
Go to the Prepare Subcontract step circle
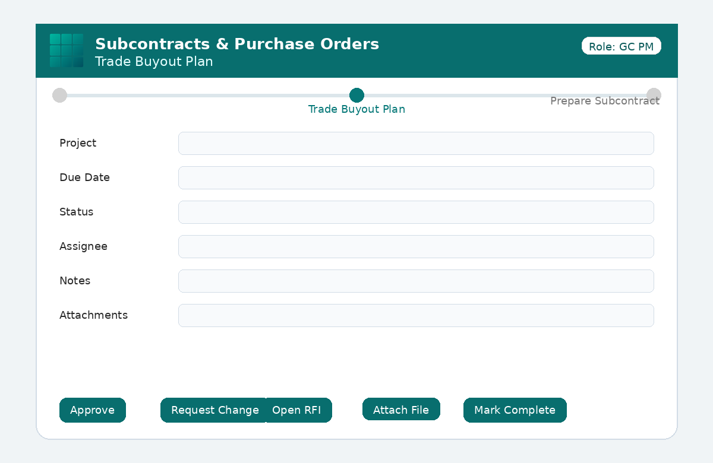pos(654,95)
